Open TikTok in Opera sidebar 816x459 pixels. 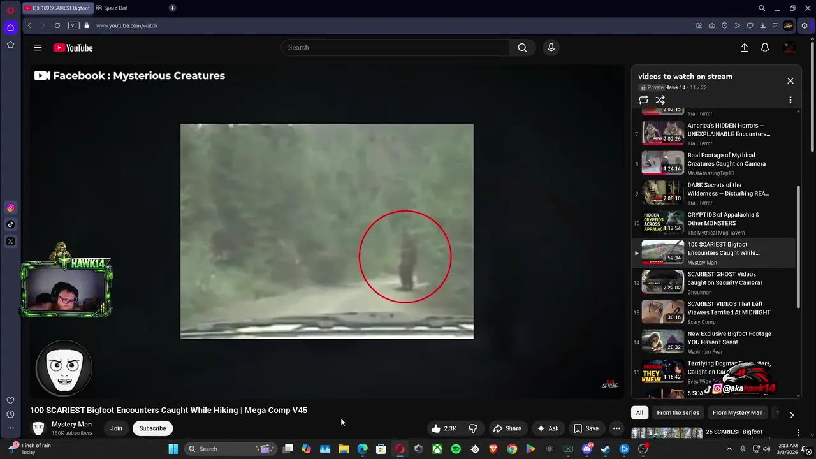point(10,224)
